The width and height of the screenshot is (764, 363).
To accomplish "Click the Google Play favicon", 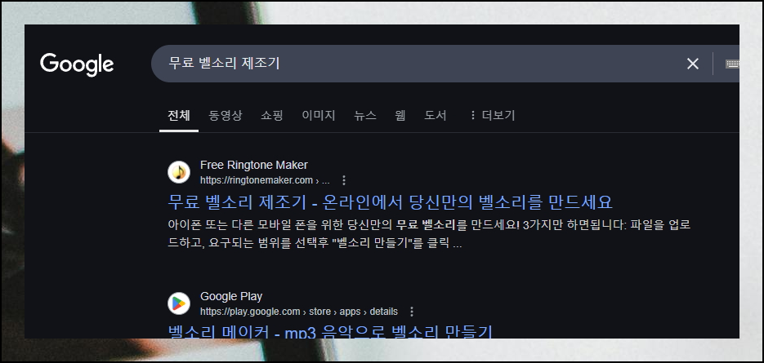I will click(179, 303).
